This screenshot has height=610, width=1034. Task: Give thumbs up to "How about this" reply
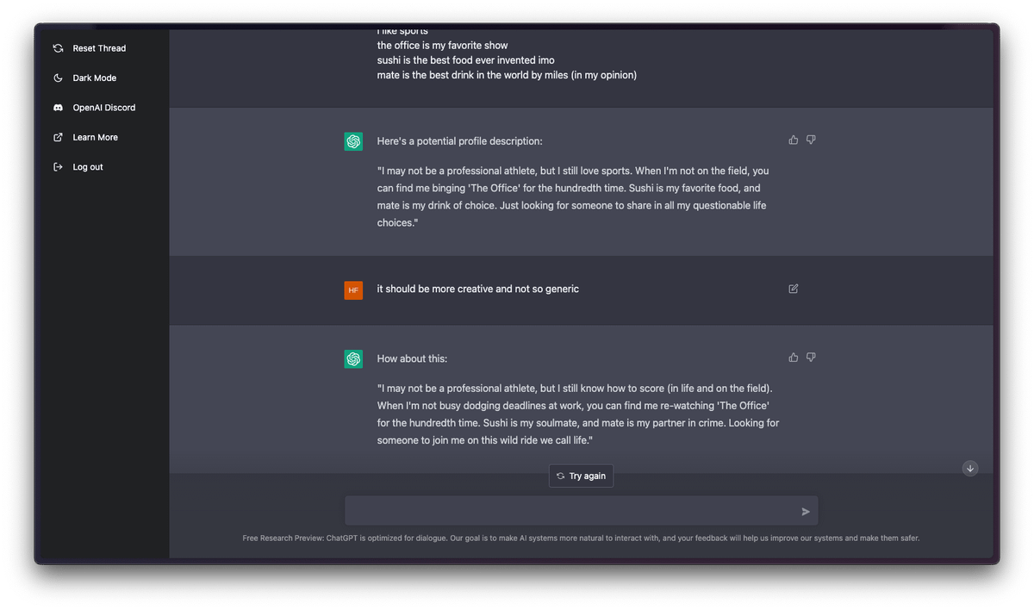point(793,358)
